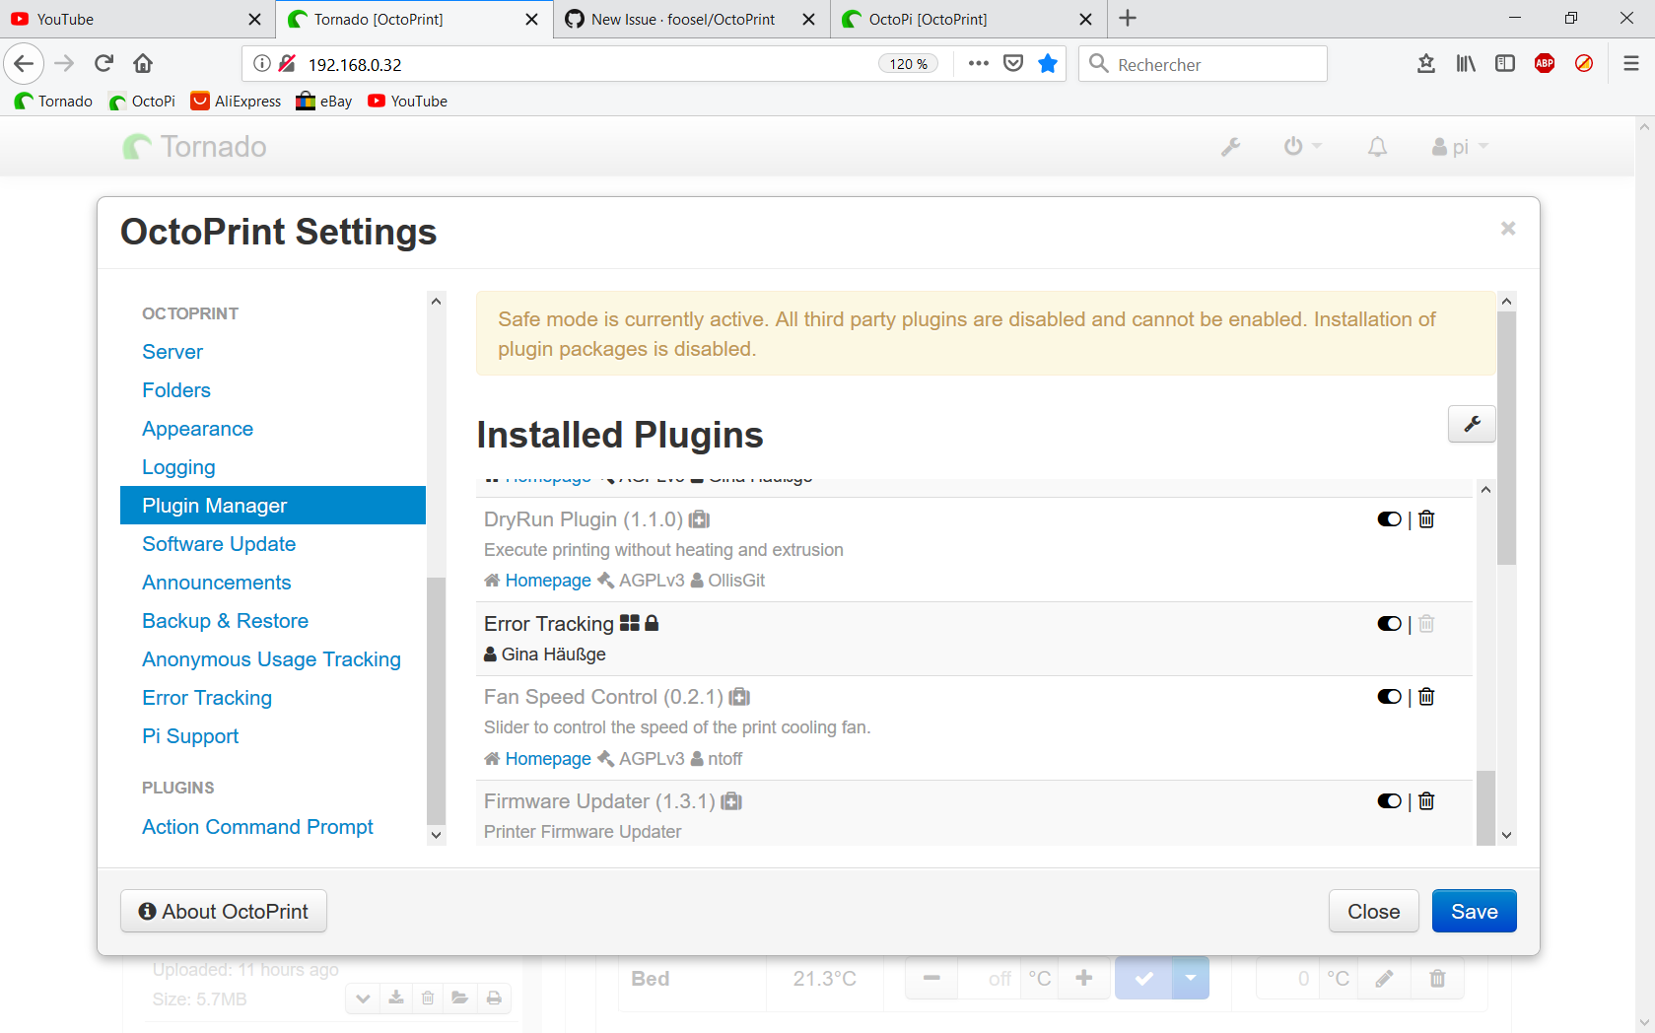The height and width of the screenshot is (1033, 1655).
Task: Open the plugin manager settings wrench icon
Action: [1471, 424]
